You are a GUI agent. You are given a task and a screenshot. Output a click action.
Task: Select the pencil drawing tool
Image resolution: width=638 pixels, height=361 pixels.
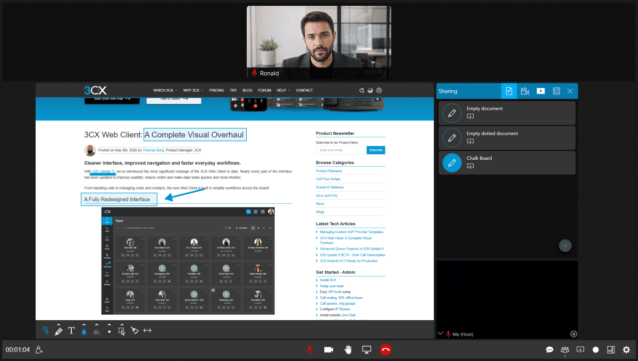58,331
